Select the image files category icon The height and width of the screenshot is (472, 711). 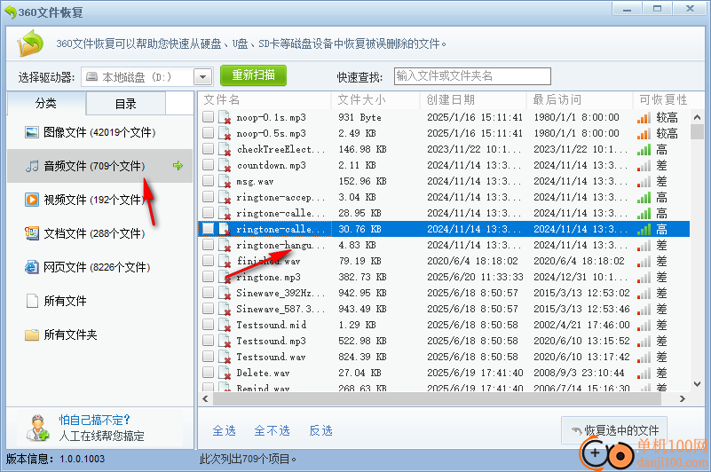[32, 132]
